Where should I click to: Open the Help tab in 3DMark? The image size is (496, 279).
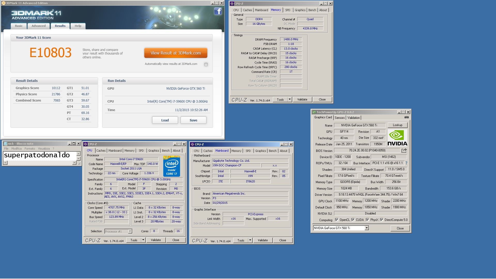pyautogui.click(x=78, y=26)
